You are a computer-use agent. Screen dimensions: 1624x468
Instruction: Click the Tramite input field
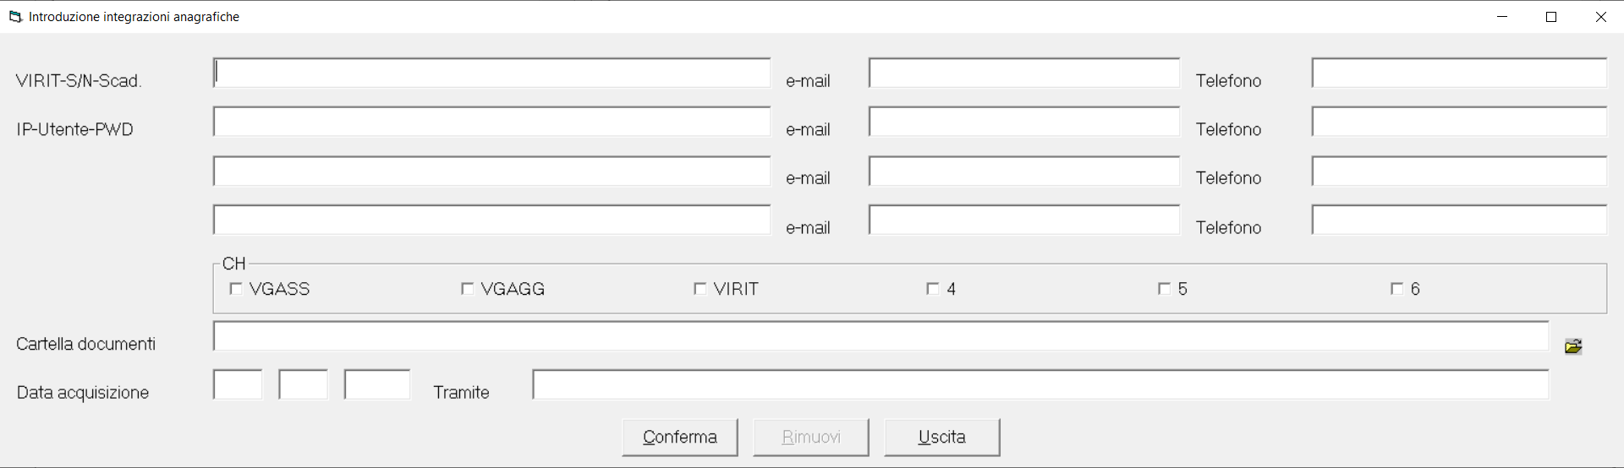(x=1040, y=384)
